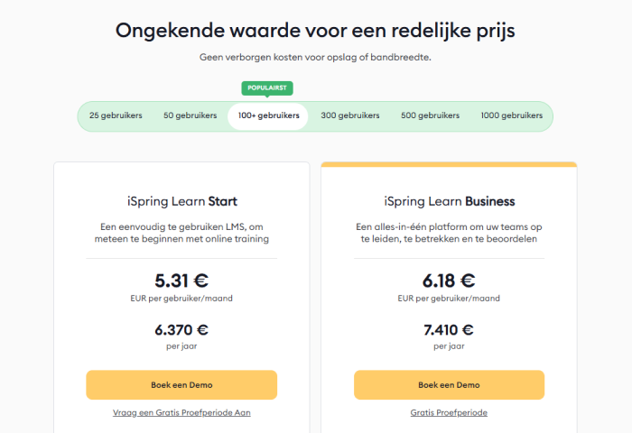Click the Ongekende waarde page heading
Screen dimensions: 632x433
(315, 30)
